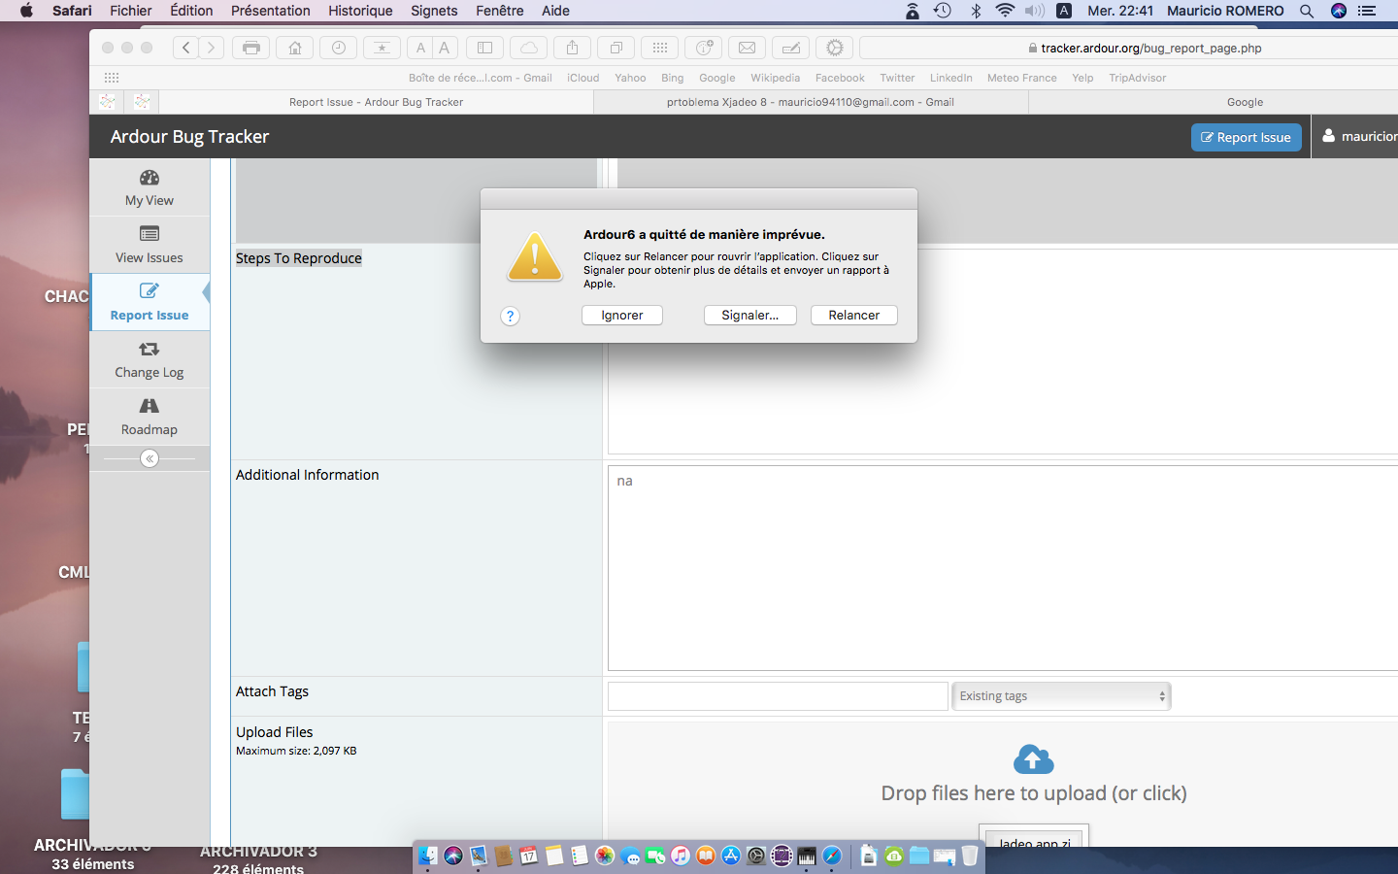Switch to the Gmail prtoblema Xjadeo tab
Image resolution: width=1398 pixels, height=874 pixels.
[x=811, y=102]
